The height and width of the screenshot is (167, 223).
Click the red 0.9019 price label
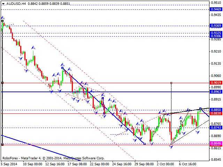[x=216, y=83]
